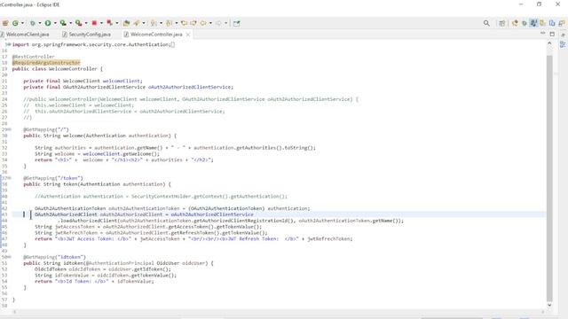Switch to the small grey perspective icon
Image resolution: width=568 pixels, height=319 pixels.
pyautogui.click(x=525, y=24)
